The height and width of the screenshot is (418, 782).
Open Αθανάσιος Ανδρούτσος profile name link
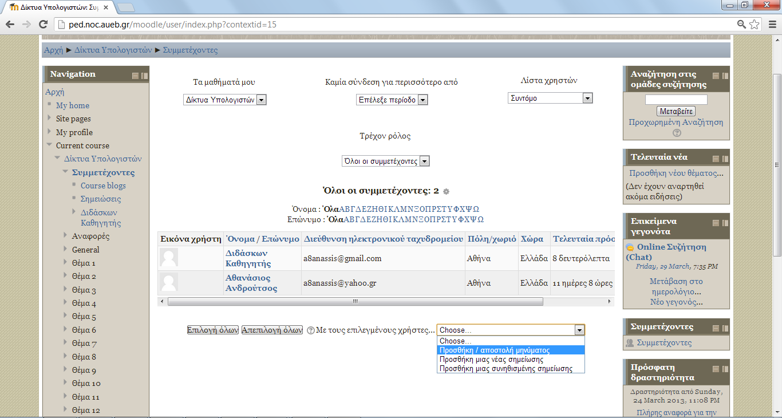(251, 283)
